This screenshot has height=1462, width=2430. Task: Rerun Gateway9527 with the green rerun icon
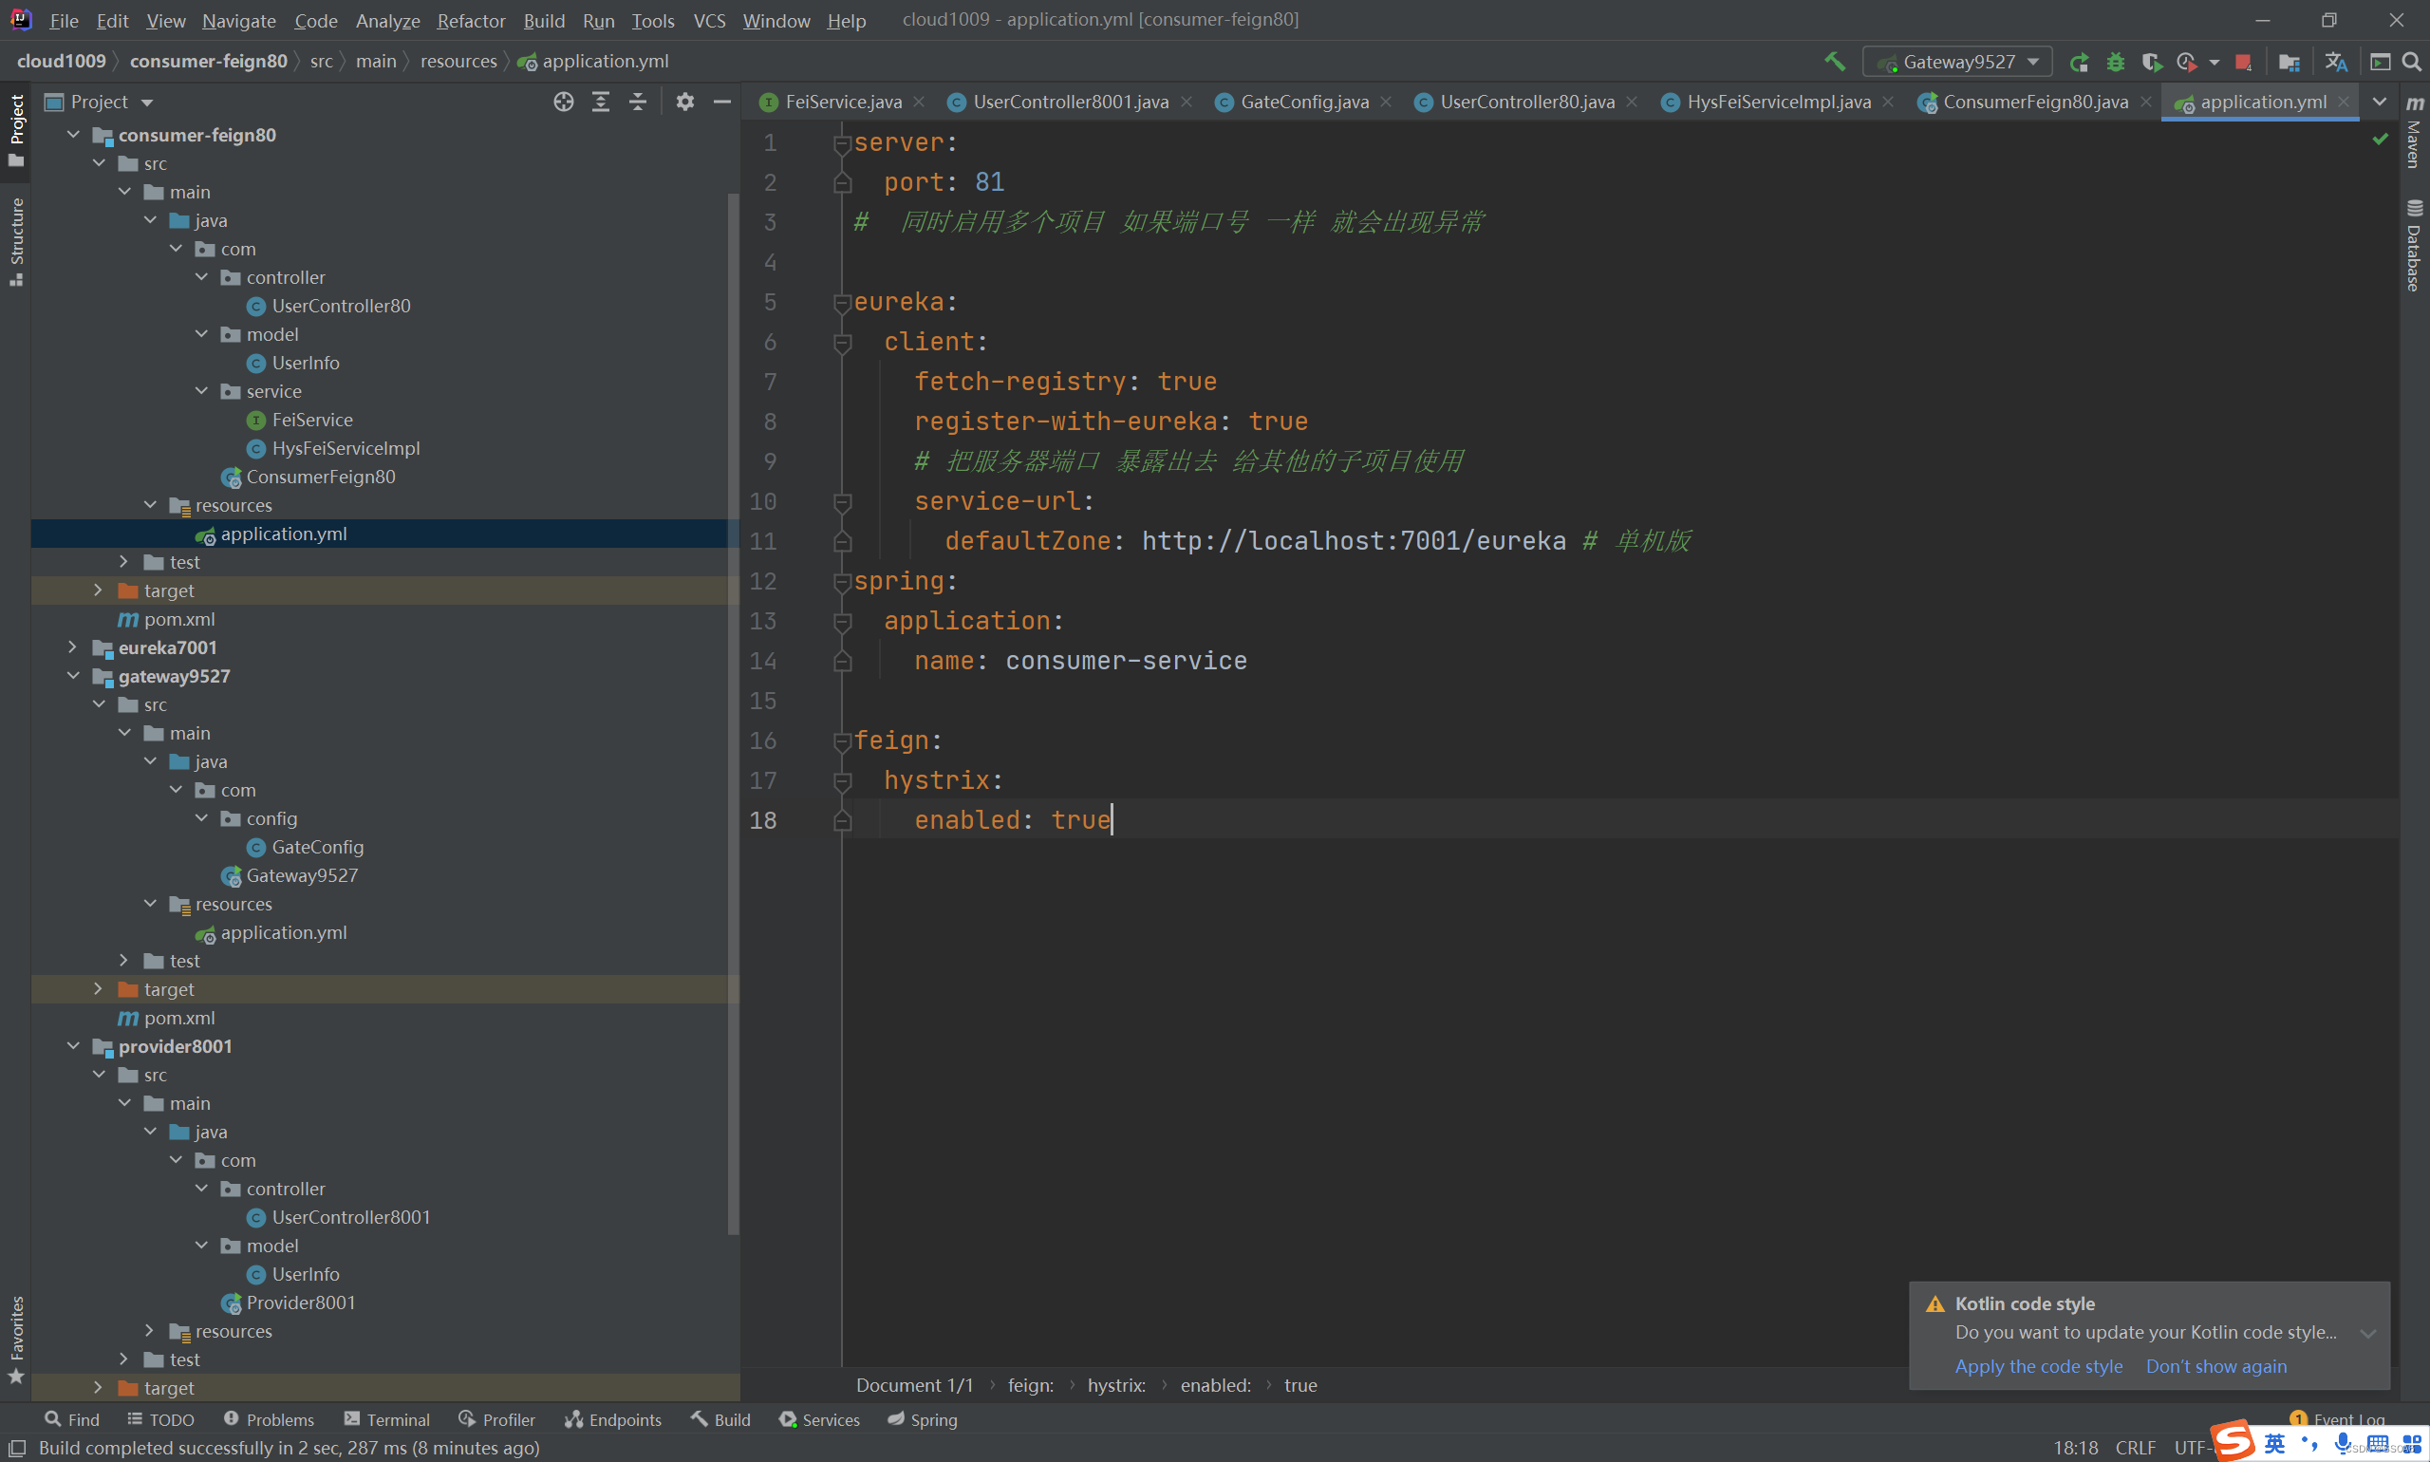(2080, 62)
